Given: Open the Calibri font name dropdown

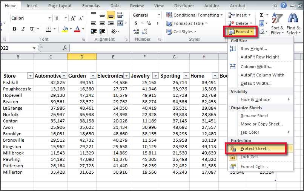Looking at the screenshot, I should (49, 18).
